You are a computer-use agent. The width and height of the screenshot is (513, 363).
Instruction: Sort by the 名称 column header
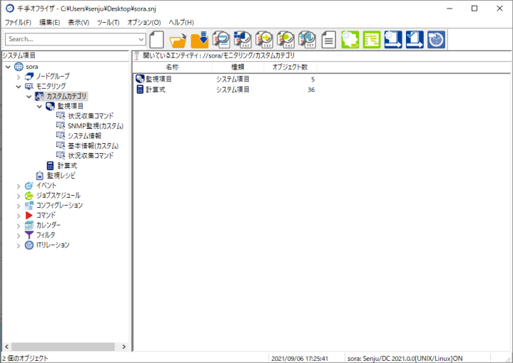click(173, 67)
